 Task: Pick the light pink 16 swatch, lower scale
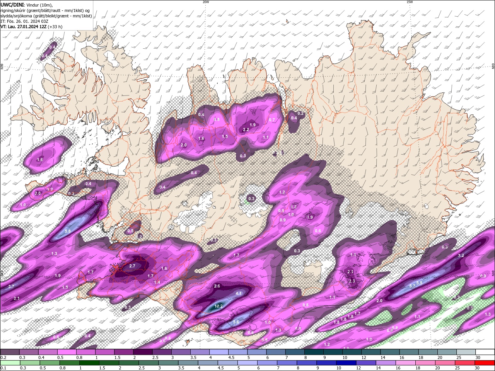click(x=406, y=363)
